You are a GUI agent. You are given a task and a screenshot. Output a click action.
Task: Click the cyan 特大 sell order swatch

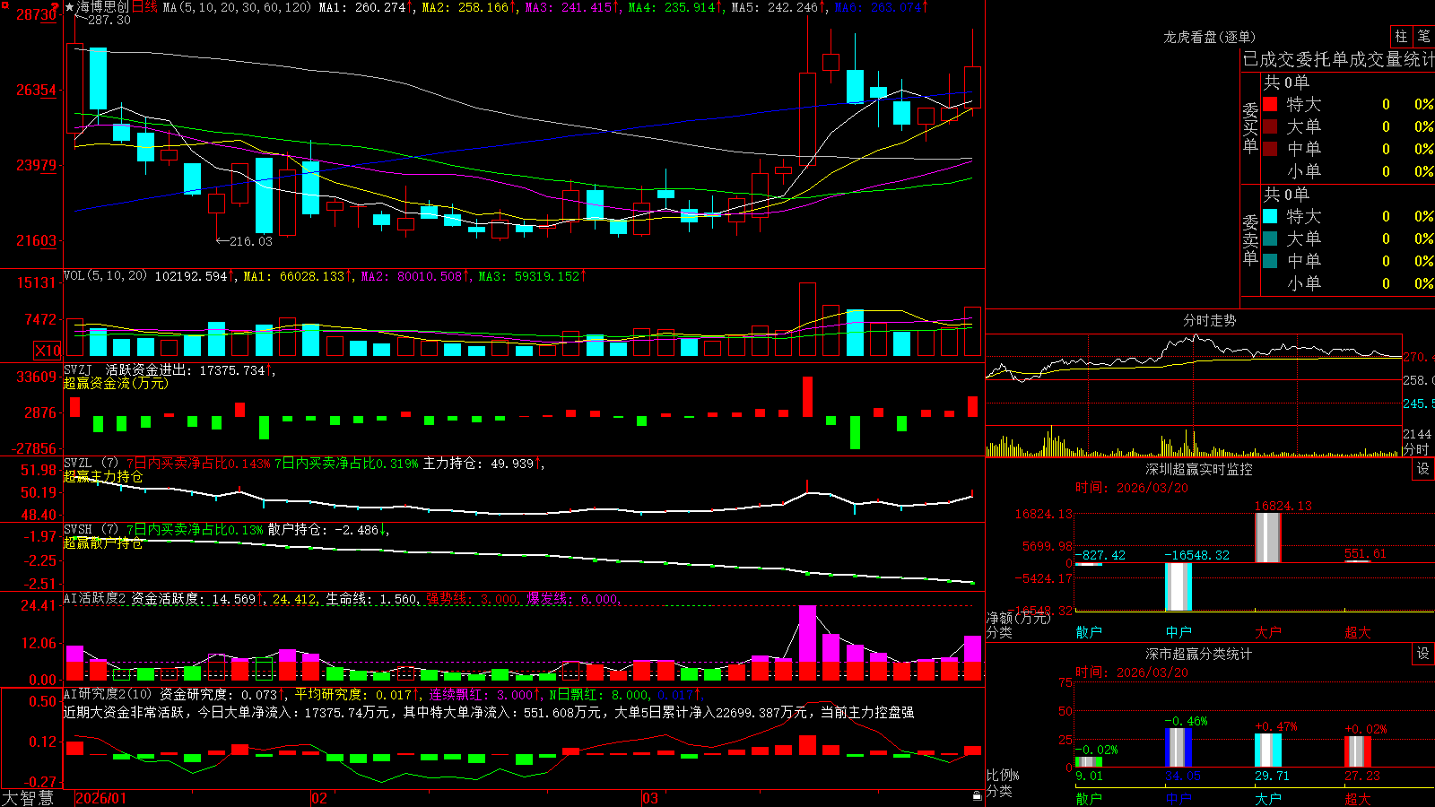click(x=1270, y=216)
